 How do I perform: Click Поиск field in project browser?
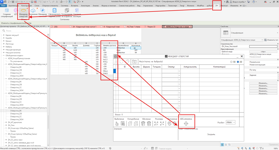click(x=25, y=31)
